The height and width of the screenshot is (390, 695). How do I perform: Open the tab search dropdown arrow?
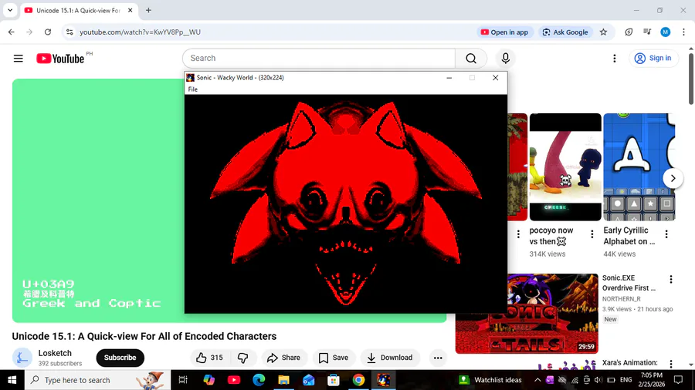click(x=10, y=10)
